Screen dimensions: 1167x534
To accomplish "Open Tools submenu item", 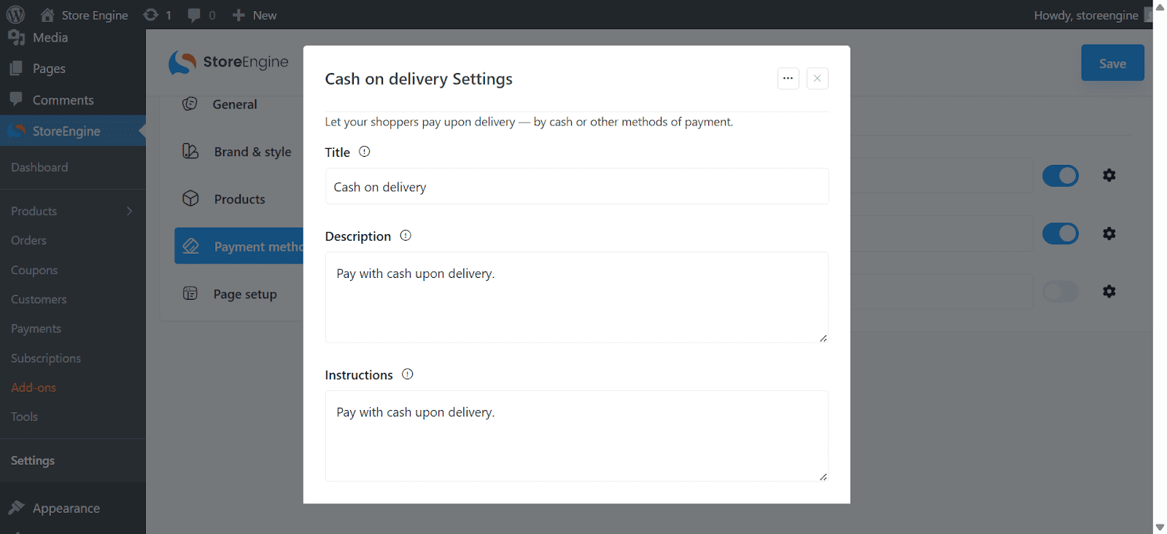I will pyautogui.click(x=24, y=417).
